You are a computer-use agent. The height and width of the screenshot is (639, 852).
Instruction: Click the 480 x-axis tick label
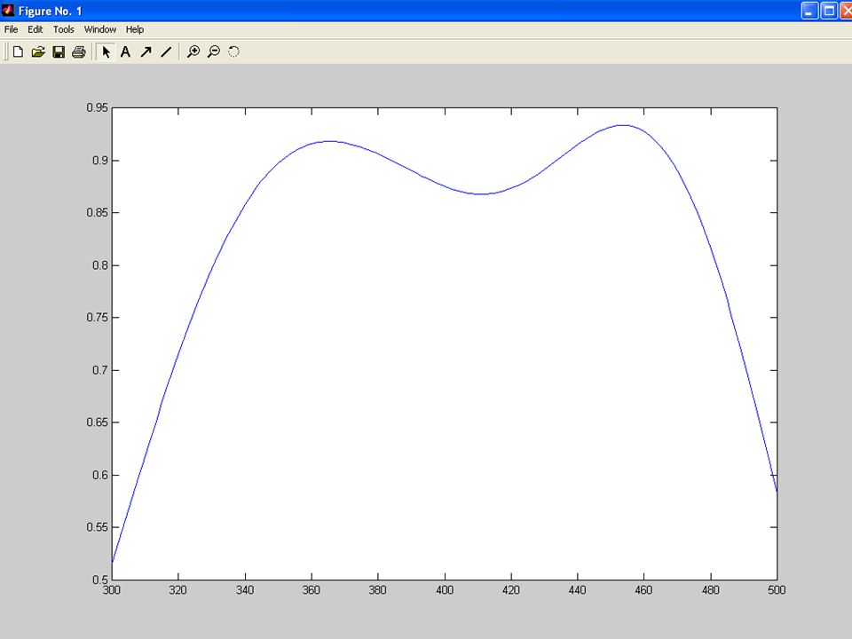tap(711, 590)
